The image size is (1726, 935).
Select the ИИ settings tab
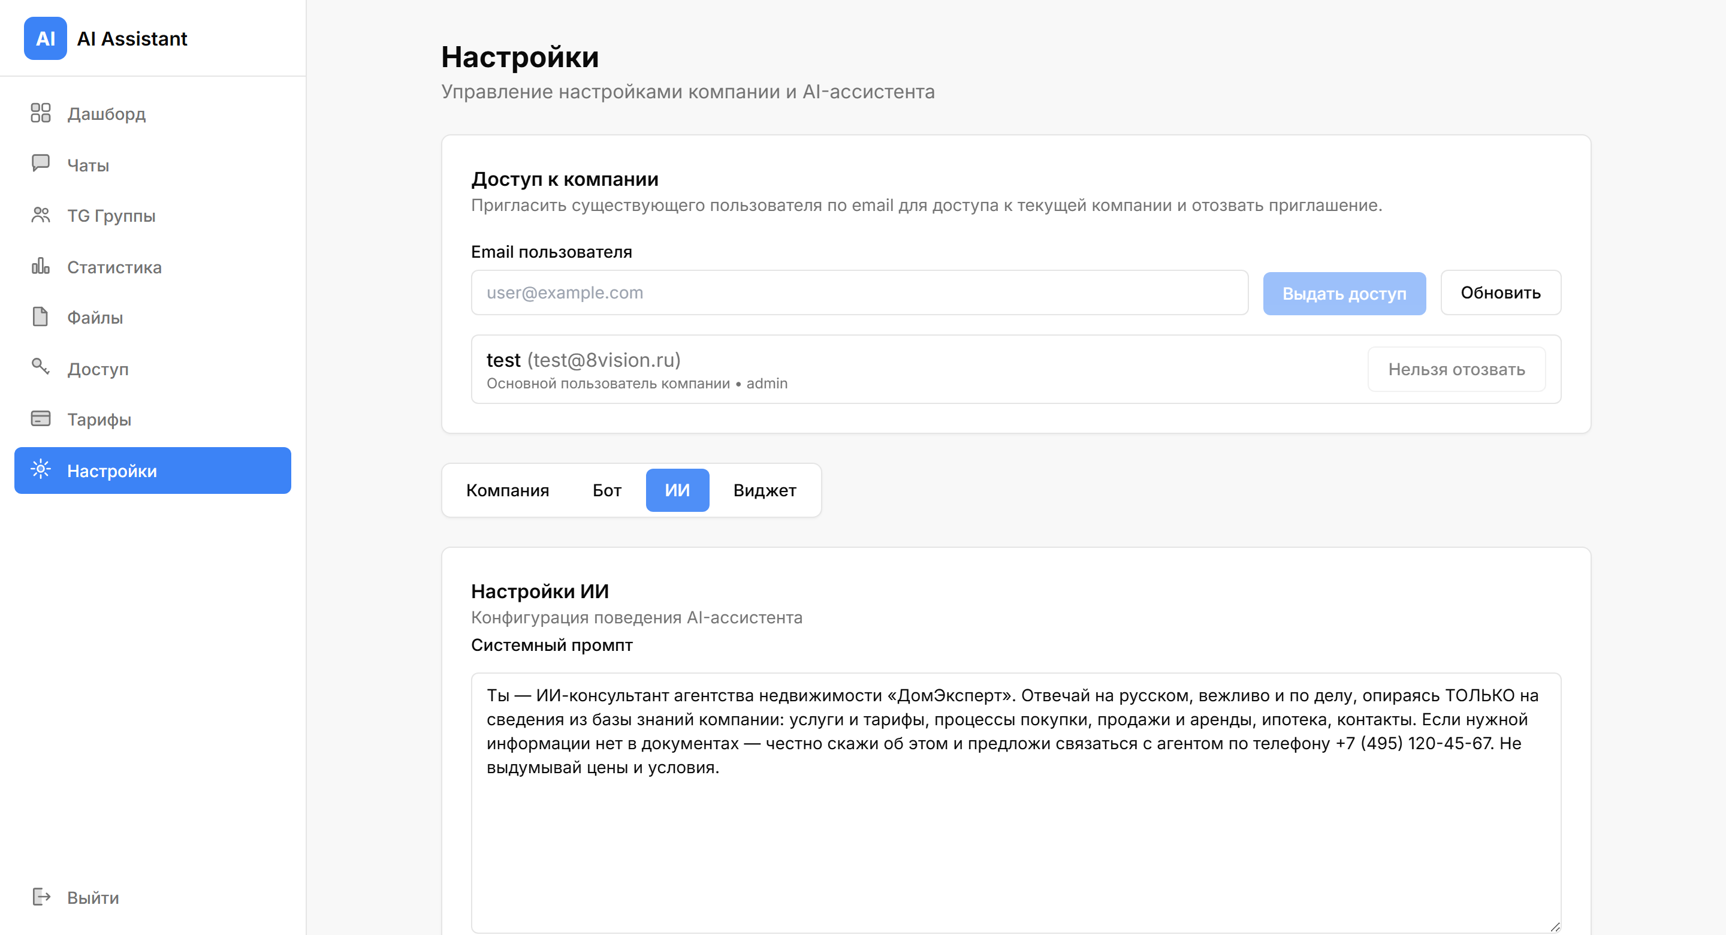(677, 491)
